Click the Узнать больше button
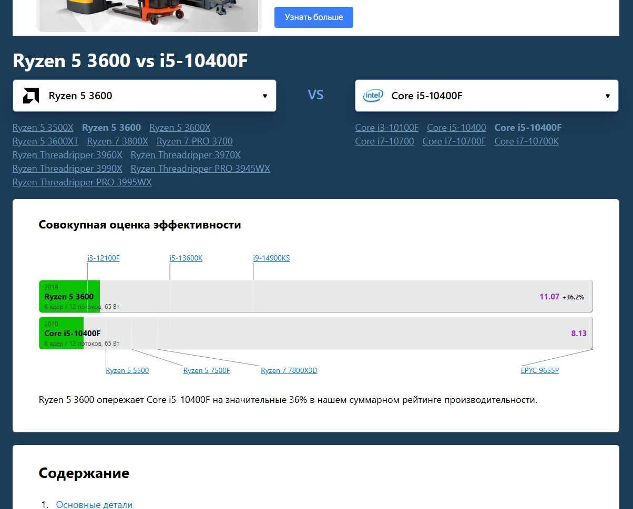This screenshot has height=509, width=633. click(314, 17)
